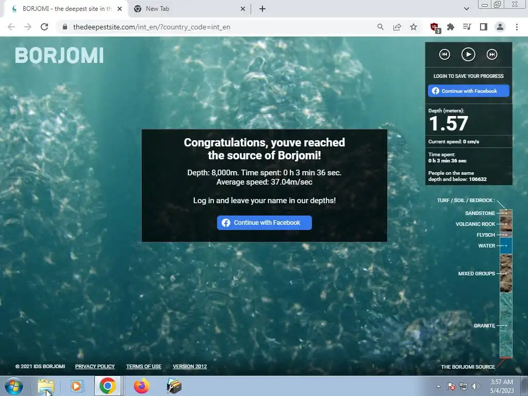Open the Chrome profile avatar
Image resolution: width=528 pixels, height=396 pixels.
[500, 27]
